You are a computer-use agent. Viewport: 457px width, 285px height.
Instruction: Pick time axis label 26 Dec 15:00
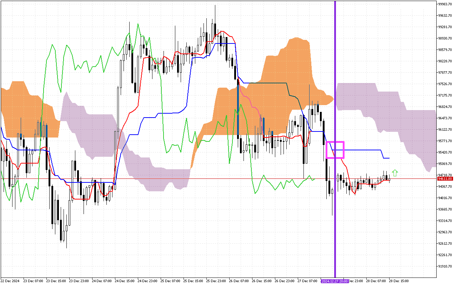click(262, 281)
